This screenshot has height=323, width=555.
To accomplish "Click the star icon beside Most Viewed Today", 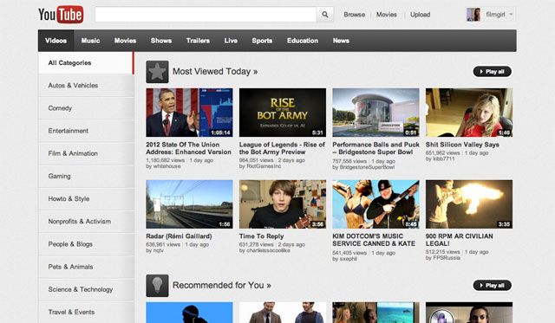I will pos(157,72).
